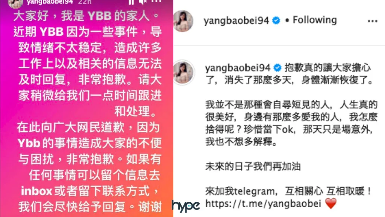
Task: Open yangbaobei94 profile from post header
Action: [236, 20]
